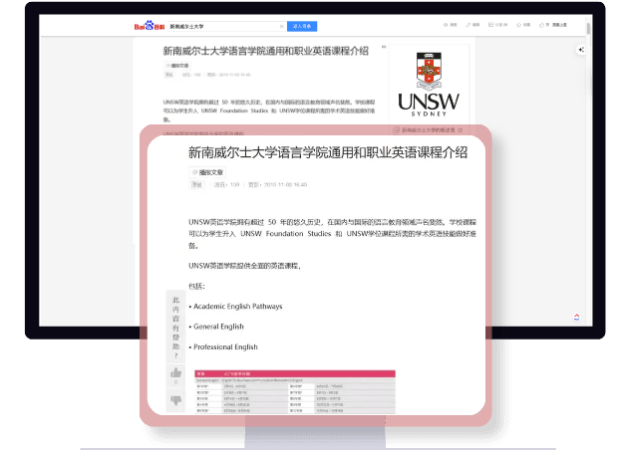This screenshot has height=450, width=622.
Task: Click the article title in the background page
Action: 265,51
